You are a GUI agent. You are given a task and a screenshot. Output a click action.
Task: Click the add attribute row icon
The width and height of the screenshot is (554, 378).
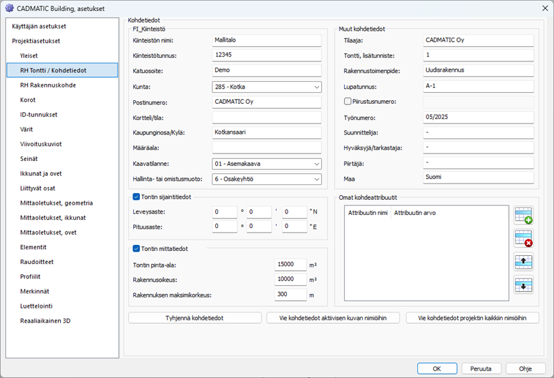coord(524,216)
